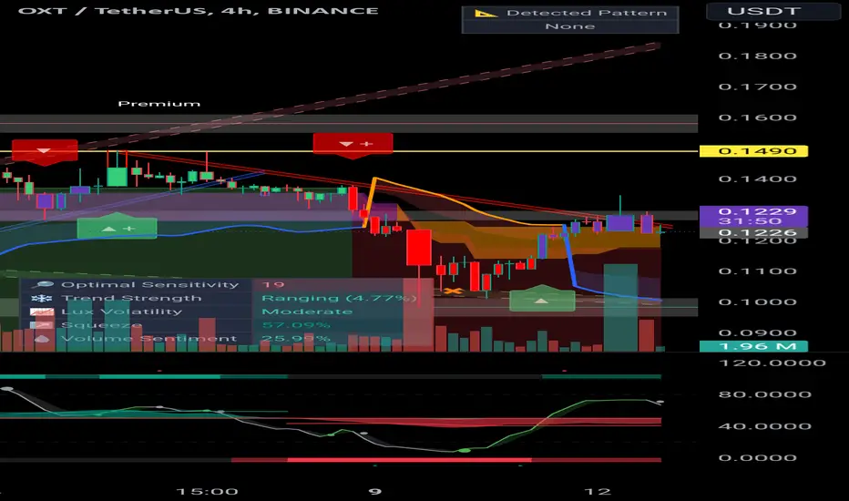
Task: Click the 0.0000 oscillator axis label
Action: point(758,458)
